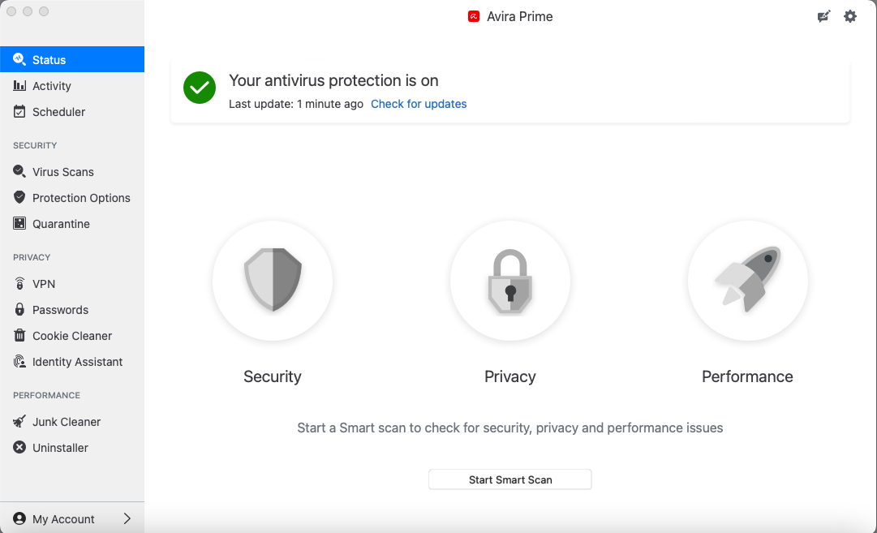Click the Identity Assistant fingerprint icon
This screenshot has width=877, height=533.
tap(19, 362)
